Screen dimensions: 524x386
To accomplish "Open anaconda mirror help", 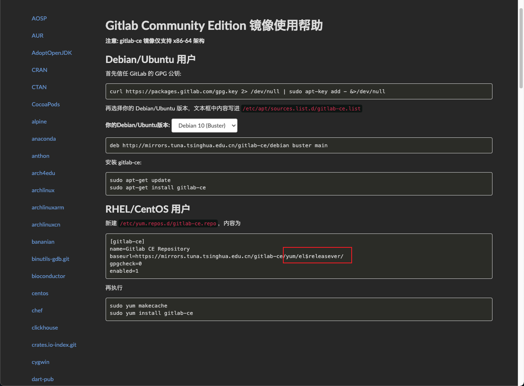I will click(x=43, y=139).
